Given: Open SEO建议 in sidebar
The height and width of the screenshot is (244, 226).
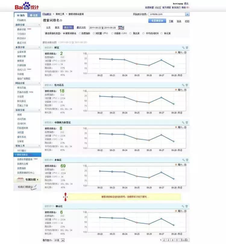Looking at the screenshot, I should (22, 151).
